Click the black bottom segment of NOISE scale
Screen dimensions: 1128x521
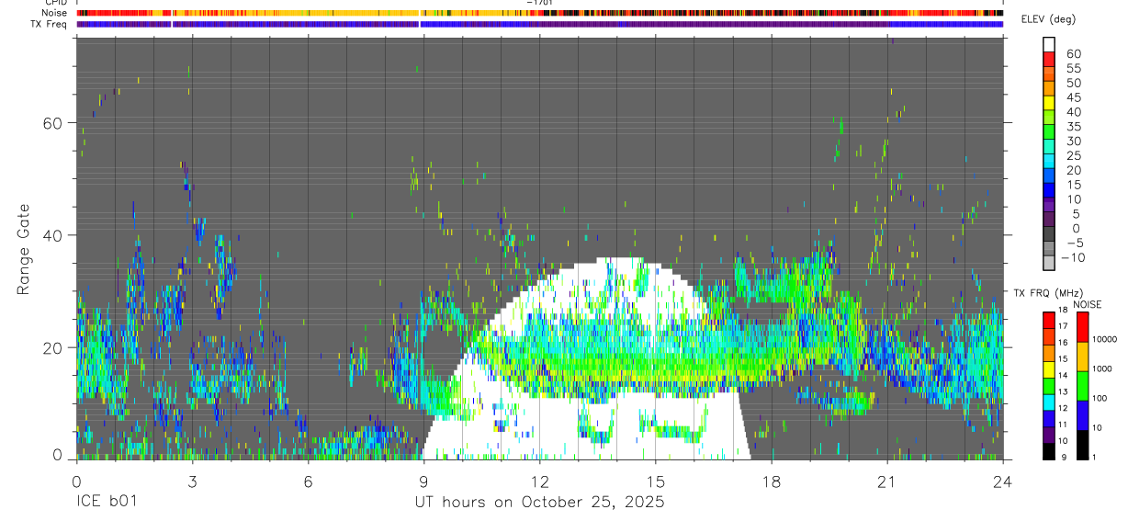pyautogui.click(x=1082, y=445)
